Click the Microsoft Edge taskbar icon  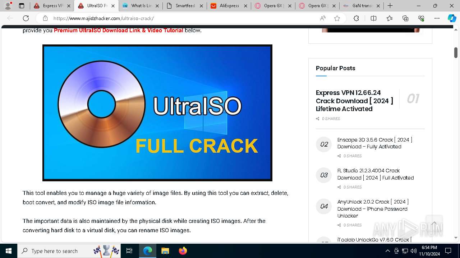(x=148, y=251)
